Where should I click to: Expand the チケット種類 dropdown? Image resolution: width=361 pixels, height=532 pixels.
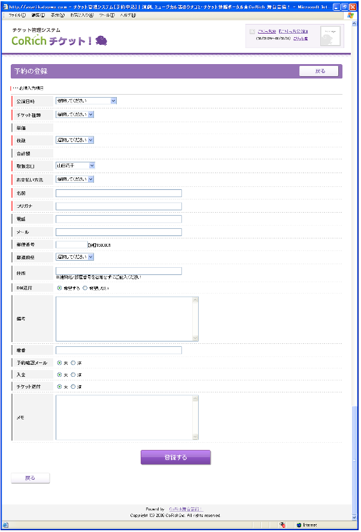75,114
